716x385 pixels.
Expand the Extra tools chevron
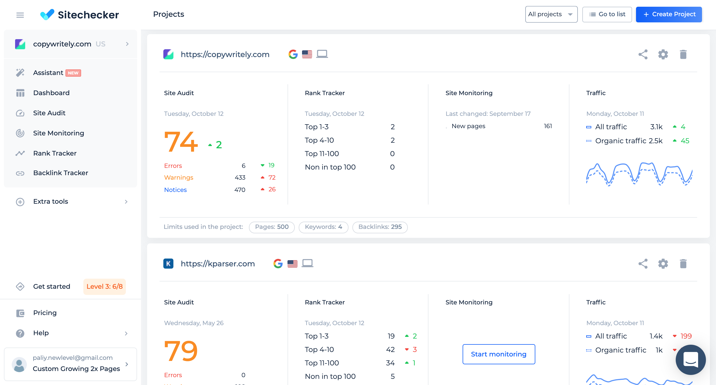click(126, 202)
